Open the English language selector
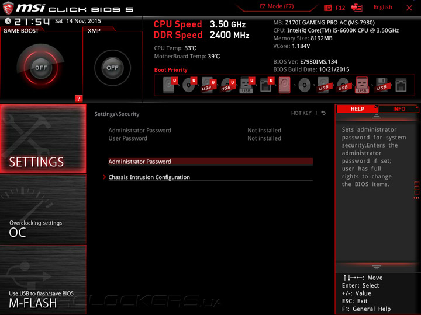The image size is (421, 315). tap(382, 7)
